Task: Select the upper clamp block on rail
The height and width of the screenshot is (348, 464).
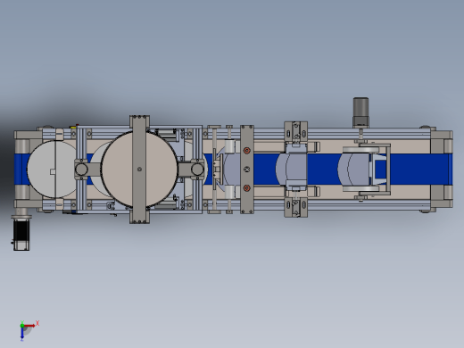Action: pos(295,131)
